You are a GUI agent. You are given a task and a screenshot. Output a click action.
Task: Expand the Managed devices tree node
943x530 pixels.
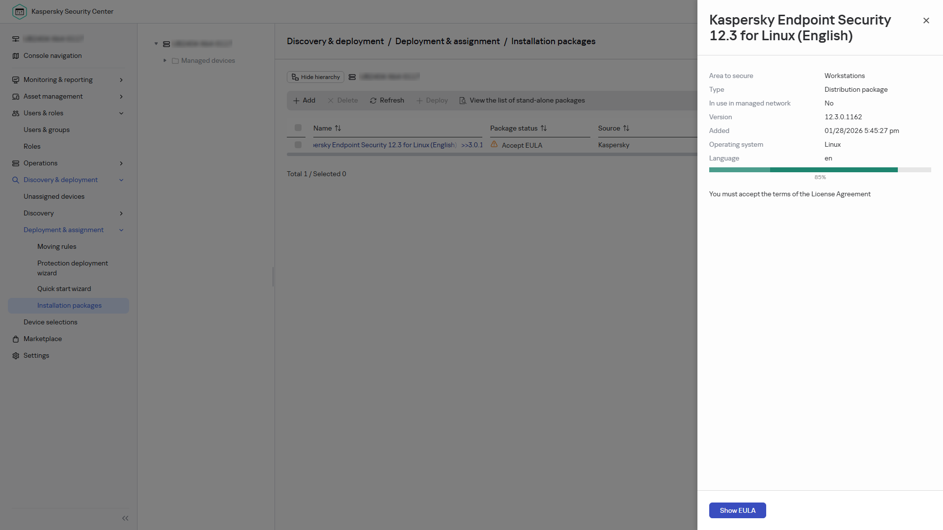coord(165,60)
